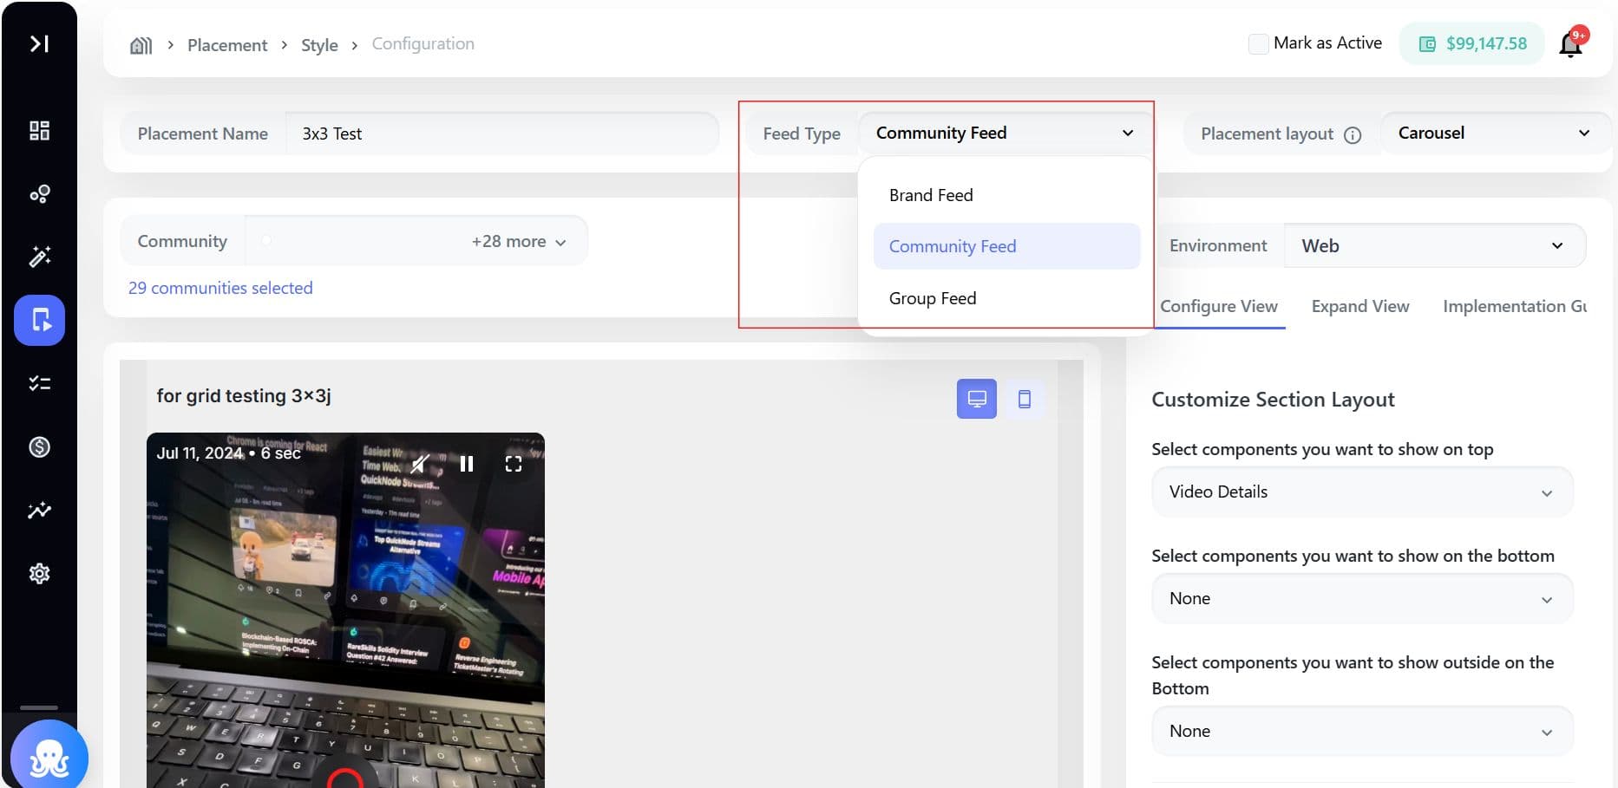Open the notifications bell
Screen dimensions: 1618x788
[x=1571, y=43]
